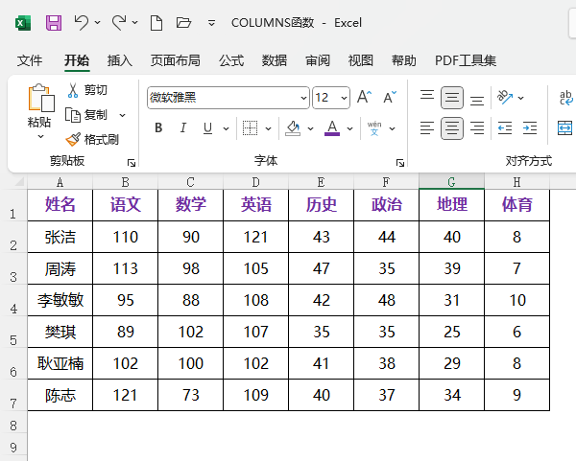576x461 pixels.
Task: Open the font name dropdown 微软雅黑
Action: coord(303,98)
